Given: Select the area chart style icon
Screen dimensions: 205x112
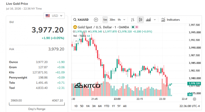Looking at the screenshot, I should pos(148,20).
